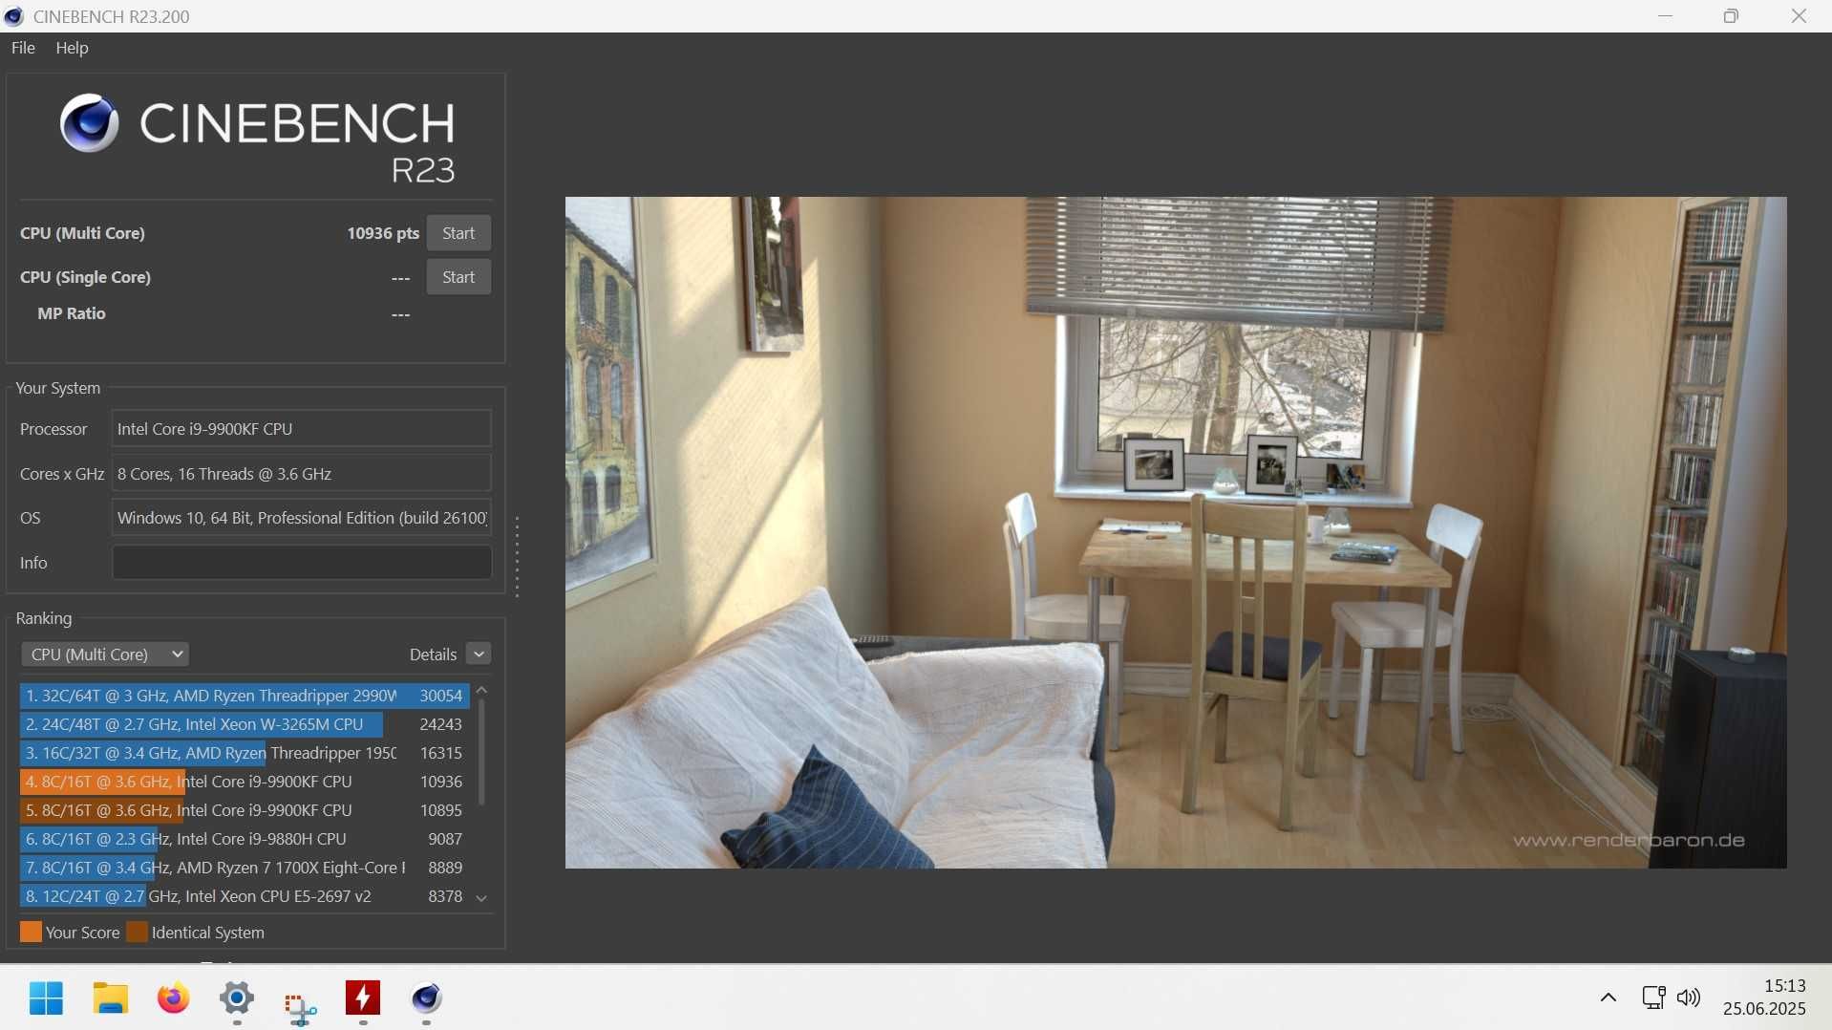Select ranking row 6 Intel Core i9-9880H
Image resolution: width=1832 pixels, height=1030 pixels.
[245, 839]
